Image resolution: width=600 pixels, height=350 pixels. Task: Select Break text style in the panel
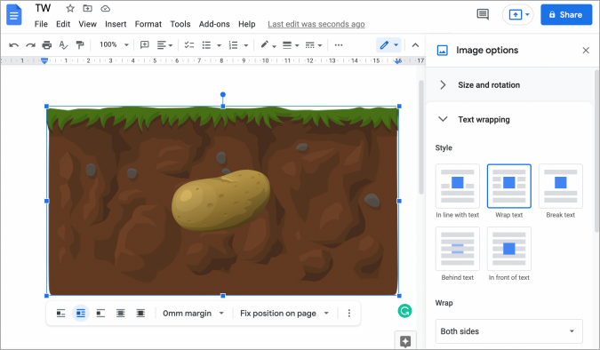pyautogui.click(x=561, y=187)
